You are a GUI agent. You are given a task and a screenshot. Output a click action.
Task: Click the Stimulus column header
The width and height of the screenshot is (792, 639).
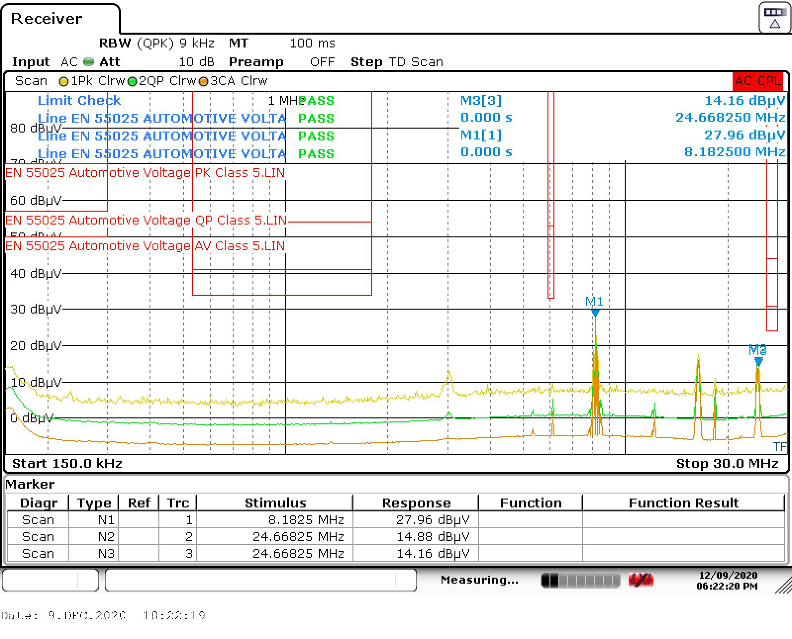click(x=275, y=503)
